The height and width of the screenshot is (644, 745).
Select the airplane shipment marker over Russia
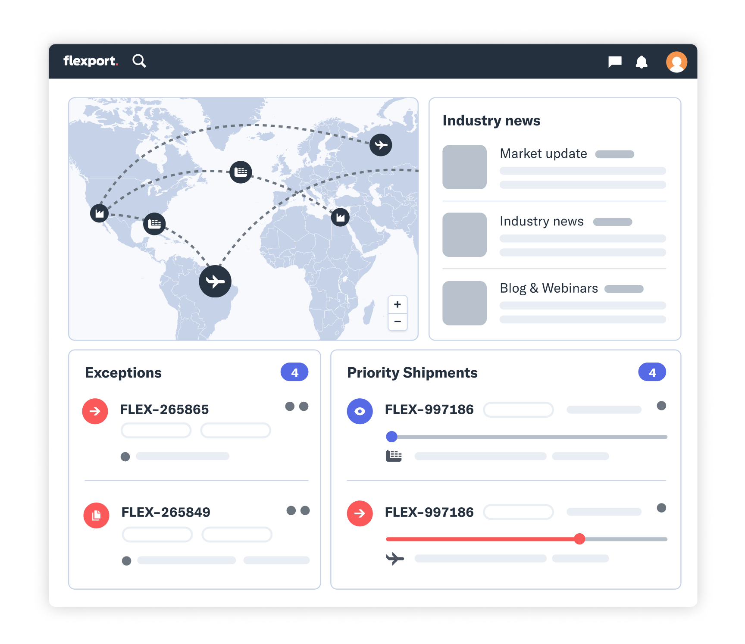(x=381, y=145)
